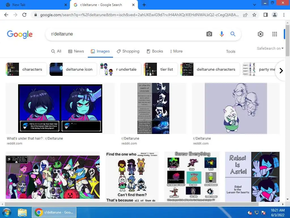
Task: Open the Ralsei sketch image on lavender
Action: (236, 108)
